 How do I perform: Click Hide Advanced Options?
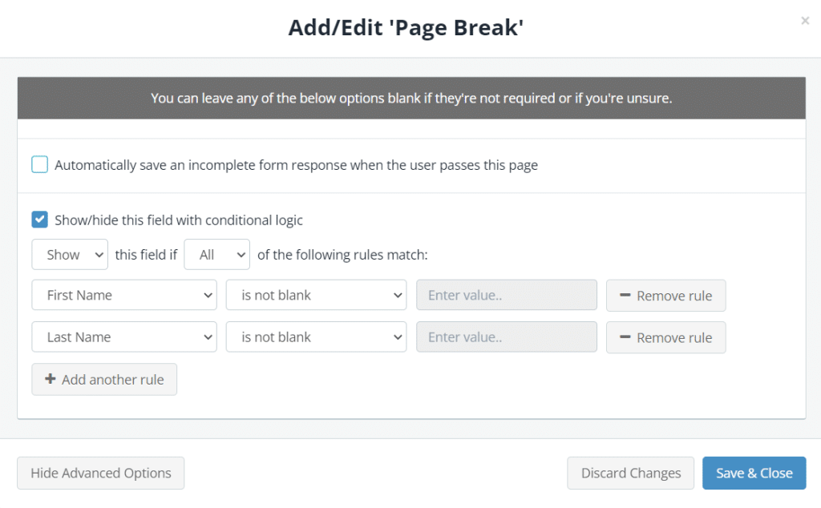click(100, 473)
